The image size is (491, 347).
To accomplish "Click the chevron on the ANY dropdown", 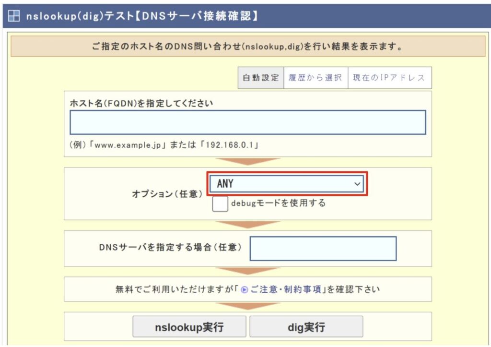I will [356, 184].
